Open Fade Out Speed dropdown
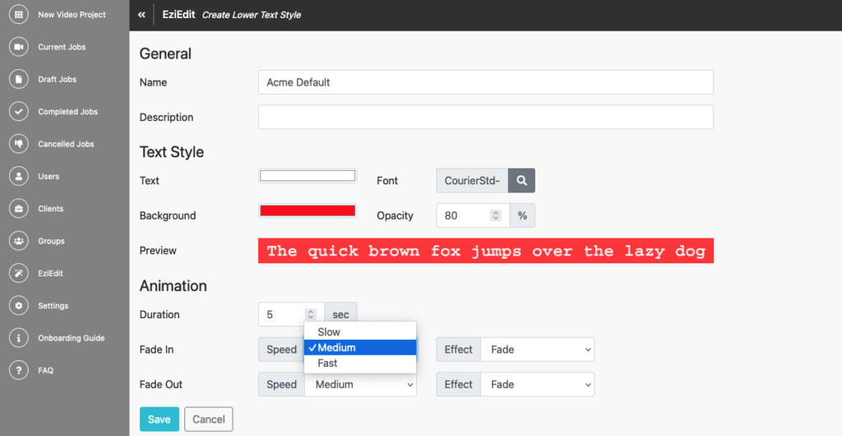 pyautogui.click(x=360, y=384)
